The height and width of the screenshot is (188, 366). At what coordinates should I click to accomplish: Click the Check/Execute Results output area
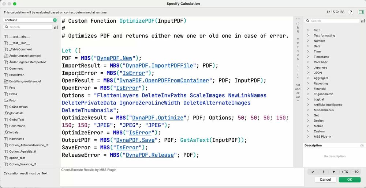click(182, 177)
